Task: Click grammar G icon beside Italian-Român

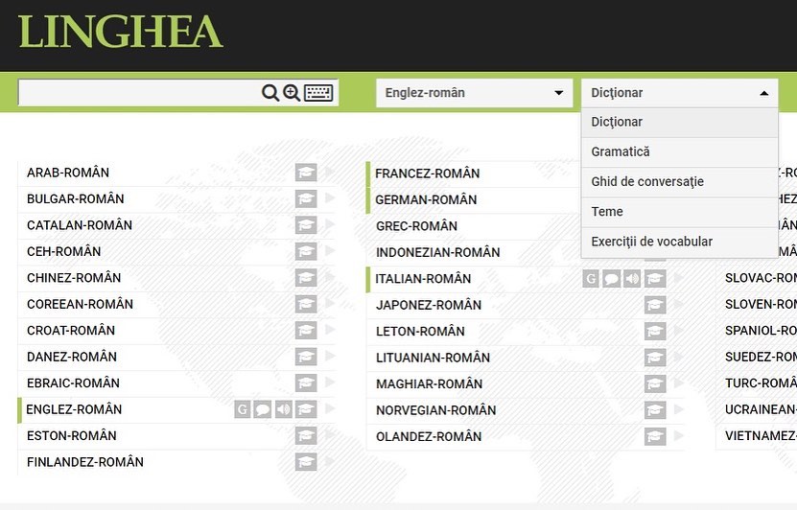Action: point(591,278)
